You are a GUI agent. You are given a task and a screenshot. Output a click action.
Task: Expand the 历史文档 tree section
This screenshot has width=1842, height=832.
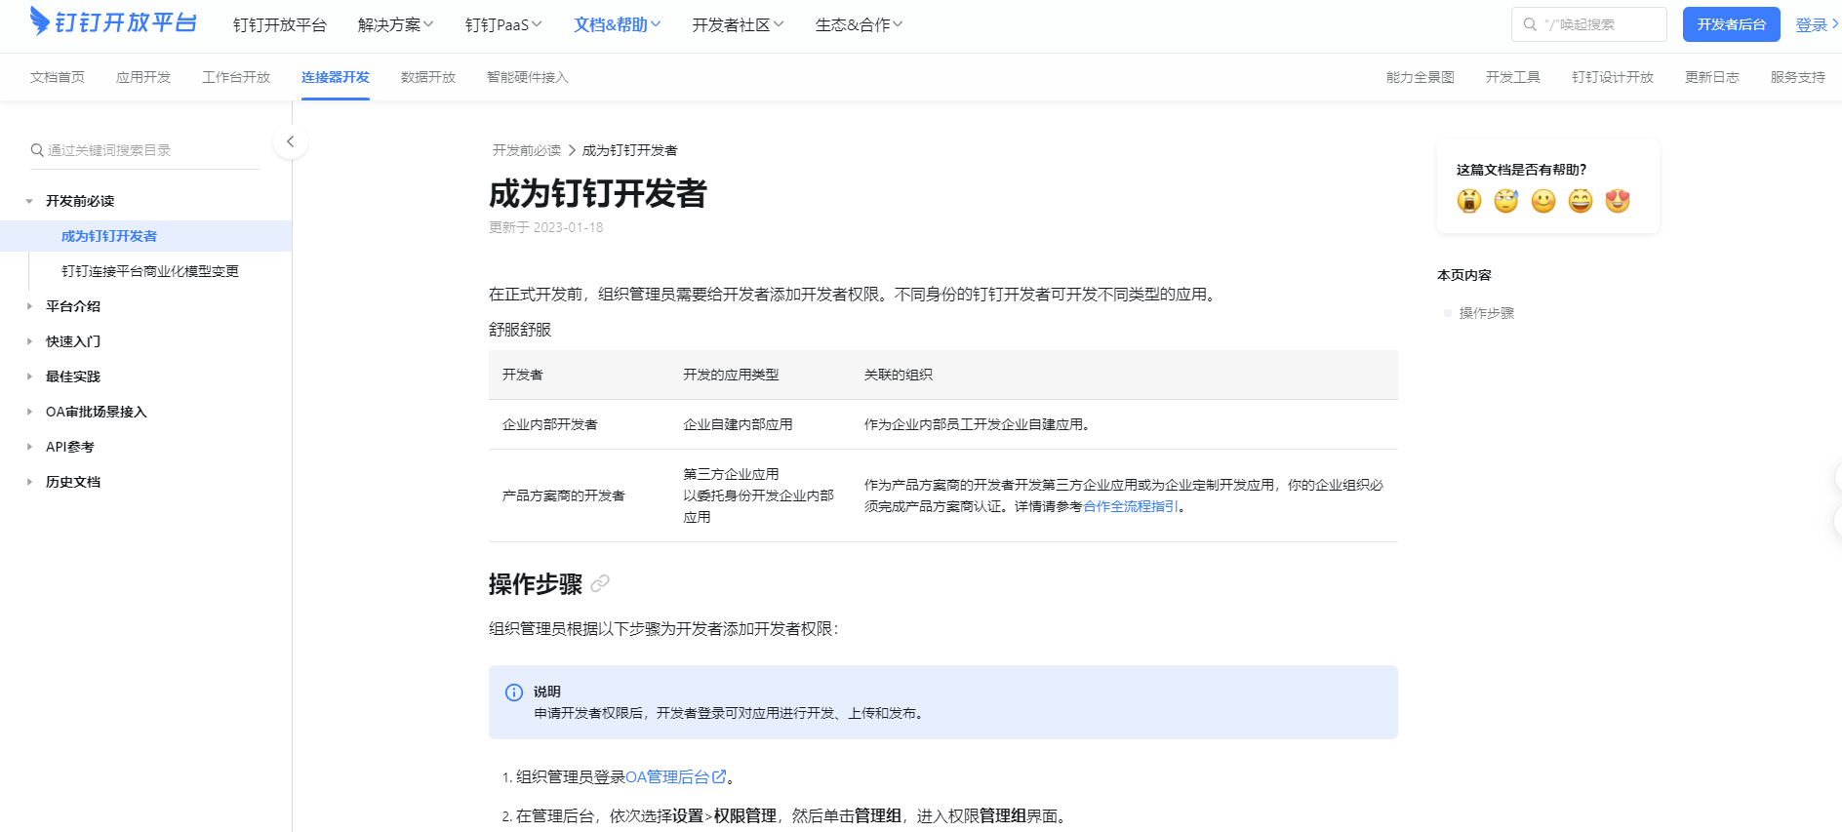click(x=29, y=482)
